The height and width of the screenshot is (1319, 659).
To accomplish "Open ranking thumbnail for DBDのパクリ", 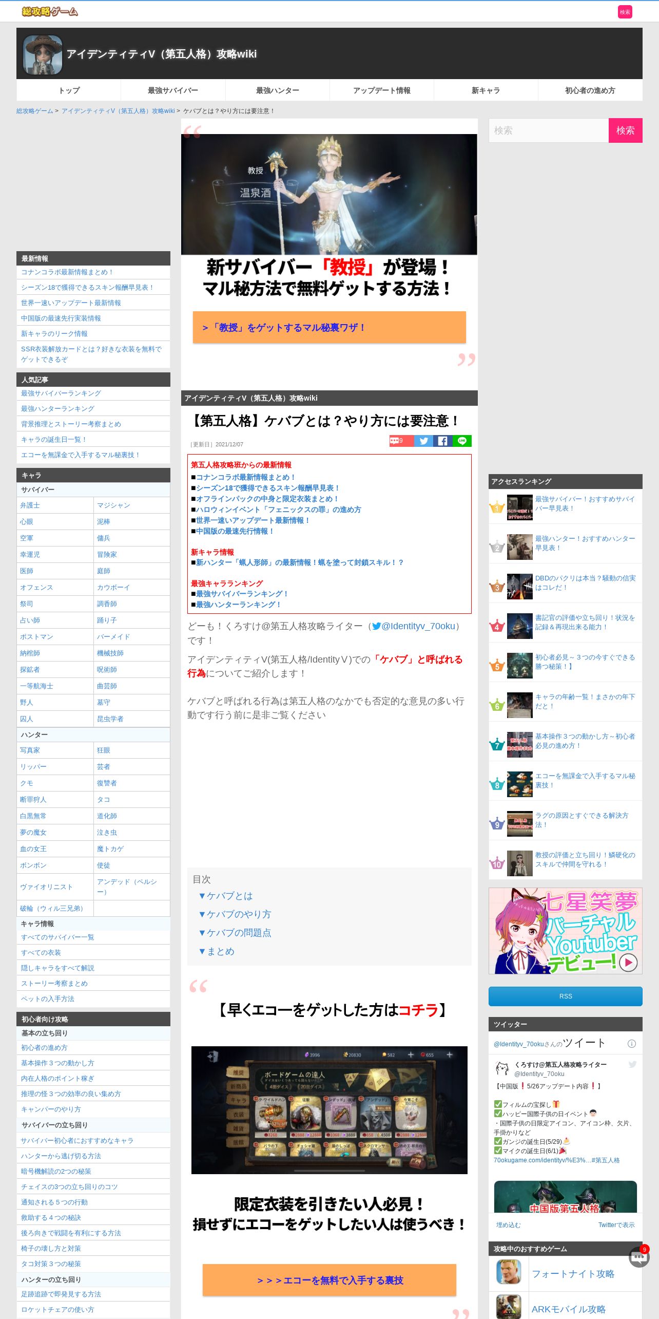I will pos(519,587).
